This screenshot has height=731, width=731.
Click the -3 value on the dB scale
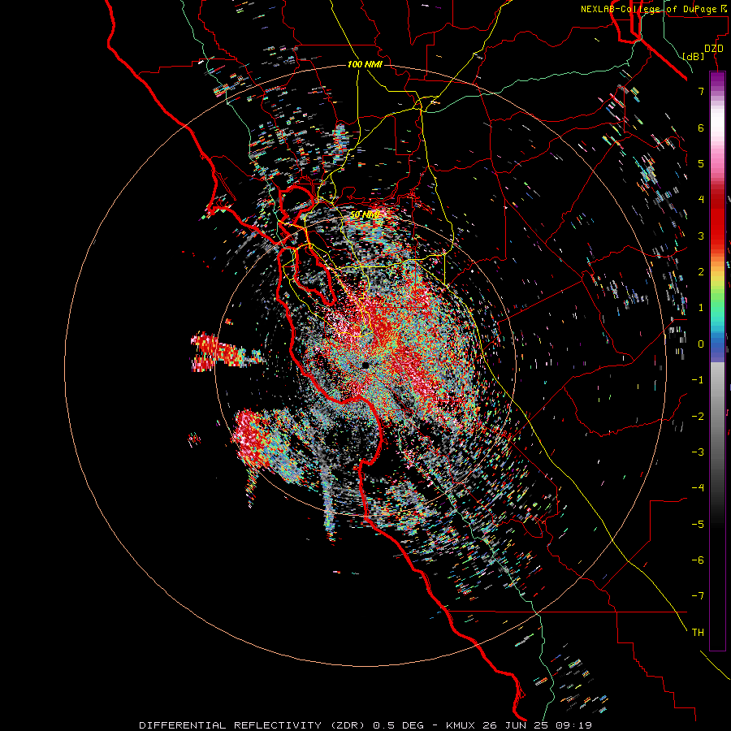(x=698, y=452)
